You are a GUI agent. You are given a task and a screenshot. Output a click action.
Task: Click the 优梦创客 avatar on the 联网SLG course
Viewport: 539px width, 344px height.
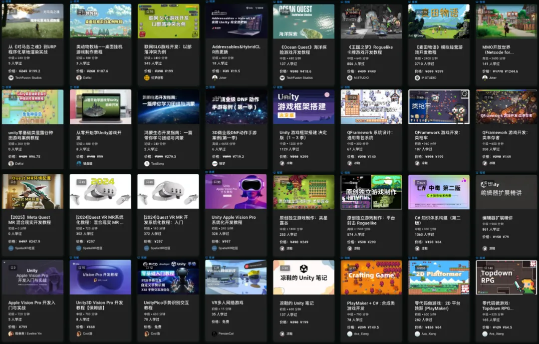tap(146, 78)
